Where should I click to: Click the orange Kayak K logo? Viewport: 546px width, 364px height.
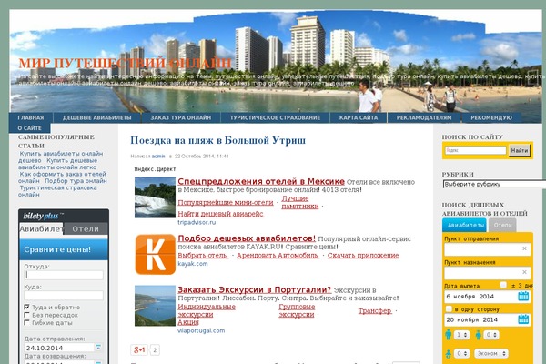tap(156, 255)
